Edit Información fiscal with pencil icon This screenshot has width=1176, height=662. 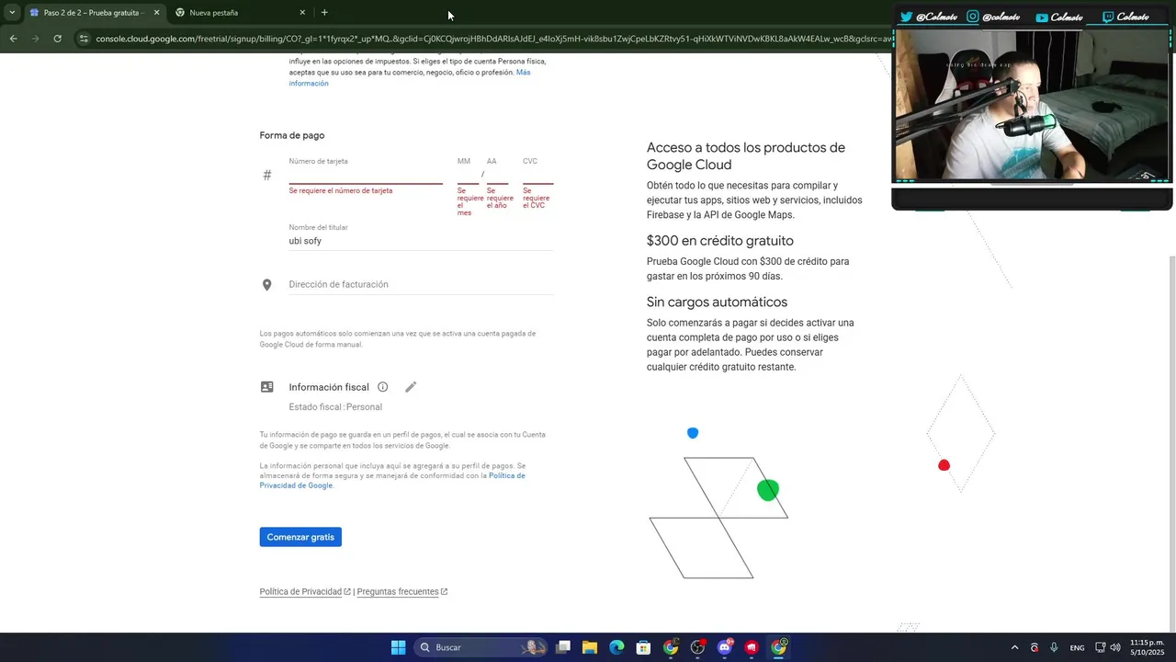(411, 387)
